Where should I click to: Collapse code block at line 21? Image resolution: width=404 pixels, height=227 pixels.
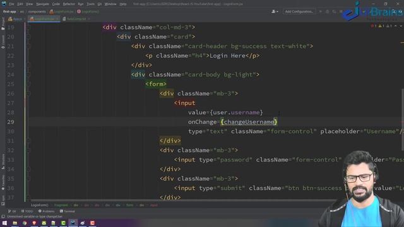[28, 46]
